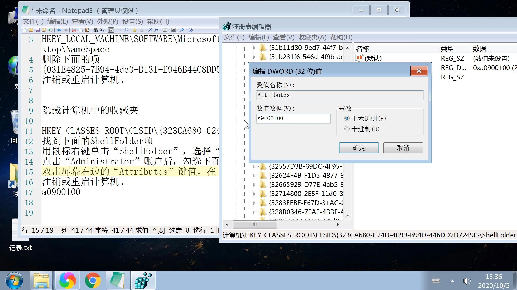The width and height of the screenshot is (517, 290).
Task: Open the Replace tool icon
Action: pyautogui.click(x=102, y=30)
